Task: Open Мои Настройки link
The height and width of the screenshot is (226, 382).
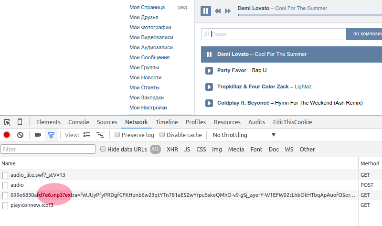Action: pos(148,108)
